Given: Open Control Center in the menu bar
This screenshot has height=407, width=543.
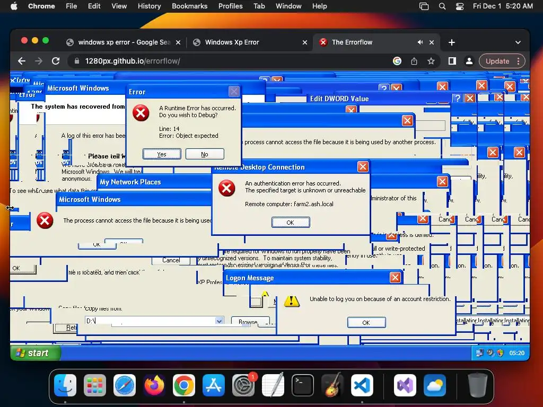Looking at the screenshot, I should pos(460,6).
